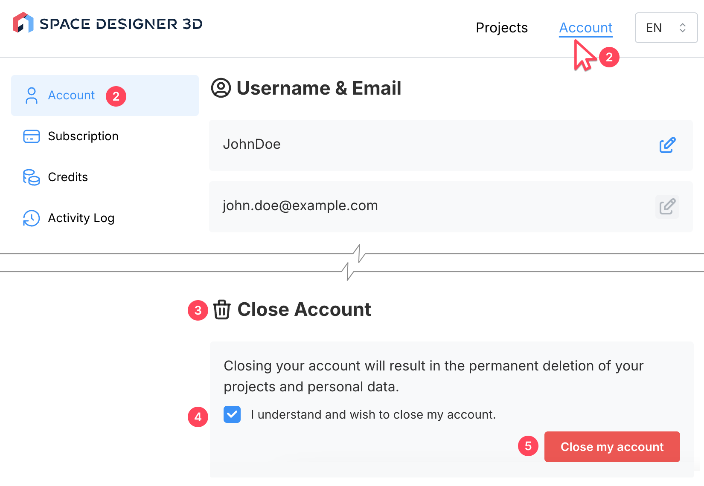Click the edit icon next to JohnDoe username
The image size is (704, 486).
coord(667,145)
